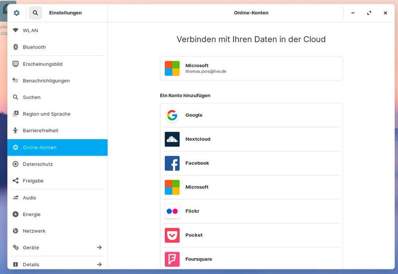Open the connected Microsoft account thomas.joos@live.de
The width and height of the screenshot is (398, 274).
[251, 68]
